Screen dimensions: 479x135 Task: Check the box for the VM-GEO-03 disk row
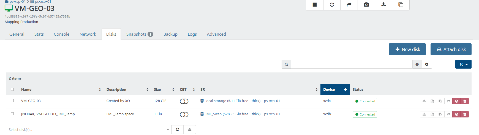[x=12, y=101]
